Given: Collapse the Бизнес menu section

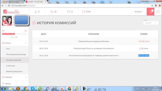Looking at the screenshot, I should coord(26,43).
